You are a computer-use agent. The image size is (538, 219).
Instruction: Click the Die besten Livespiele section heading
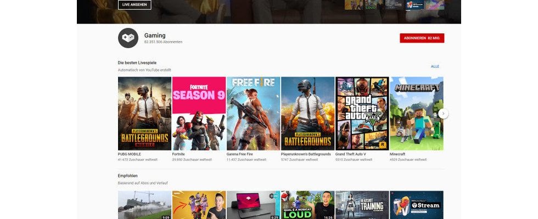click(137, 62)
